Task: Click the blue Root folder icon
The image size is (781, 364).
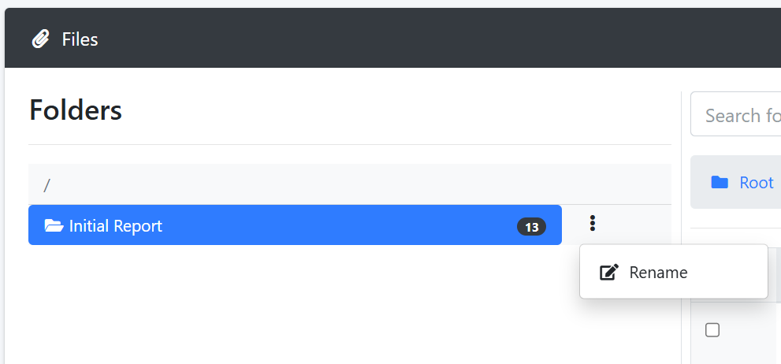Action: [x=720, y=183]
